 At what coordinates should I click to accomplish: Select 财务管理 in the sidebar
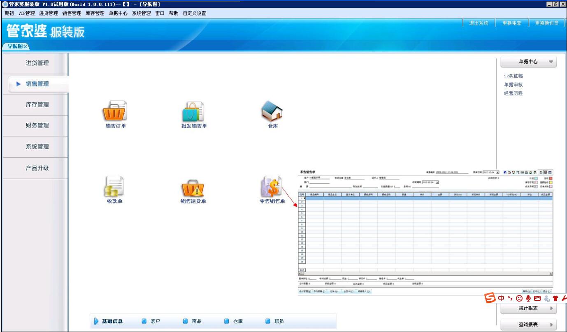(x=36, y=126)
